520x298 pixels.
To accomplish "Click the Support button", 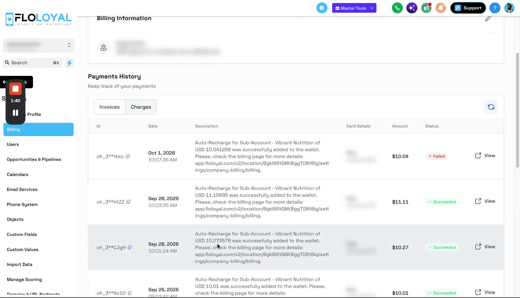I will tap(468, 8).
